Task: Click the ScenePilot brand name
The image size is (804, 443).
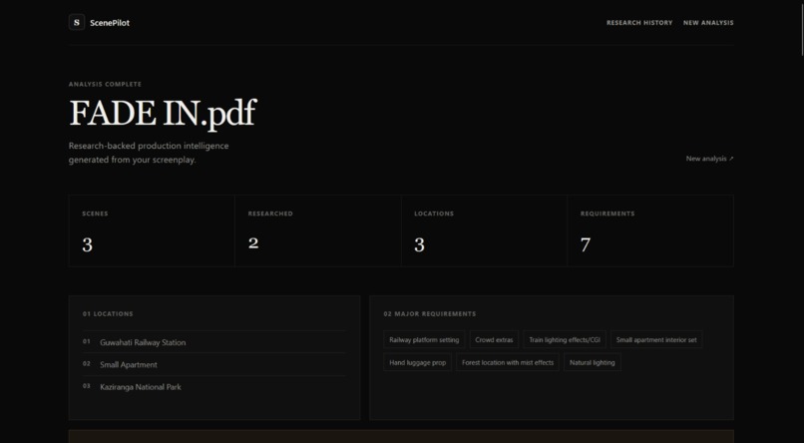Action: [x=109, y=23]
